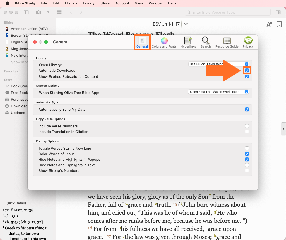Open the Open Library dropdown

(218, 64)
